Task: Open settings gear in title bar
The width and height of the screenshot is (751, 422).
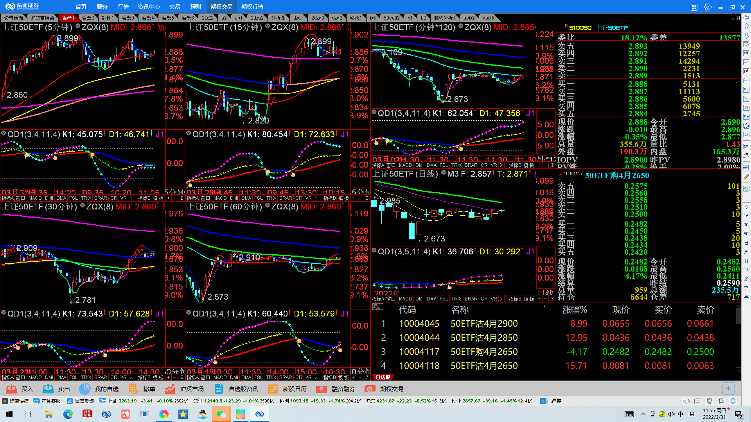Action: 708,7
